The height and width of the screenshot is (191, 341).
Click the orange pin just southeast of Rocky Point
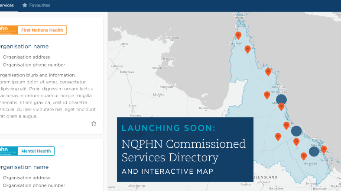pyautogui.click(x=247, y=49)
